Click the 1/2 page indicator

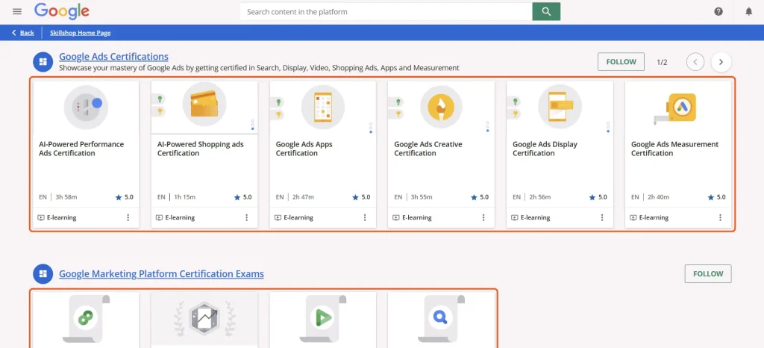click(x=662, y=62)
